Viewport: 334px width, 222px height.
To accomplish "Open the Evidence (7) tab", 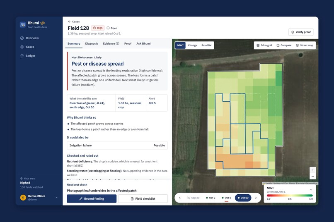I will click(111, 43).
